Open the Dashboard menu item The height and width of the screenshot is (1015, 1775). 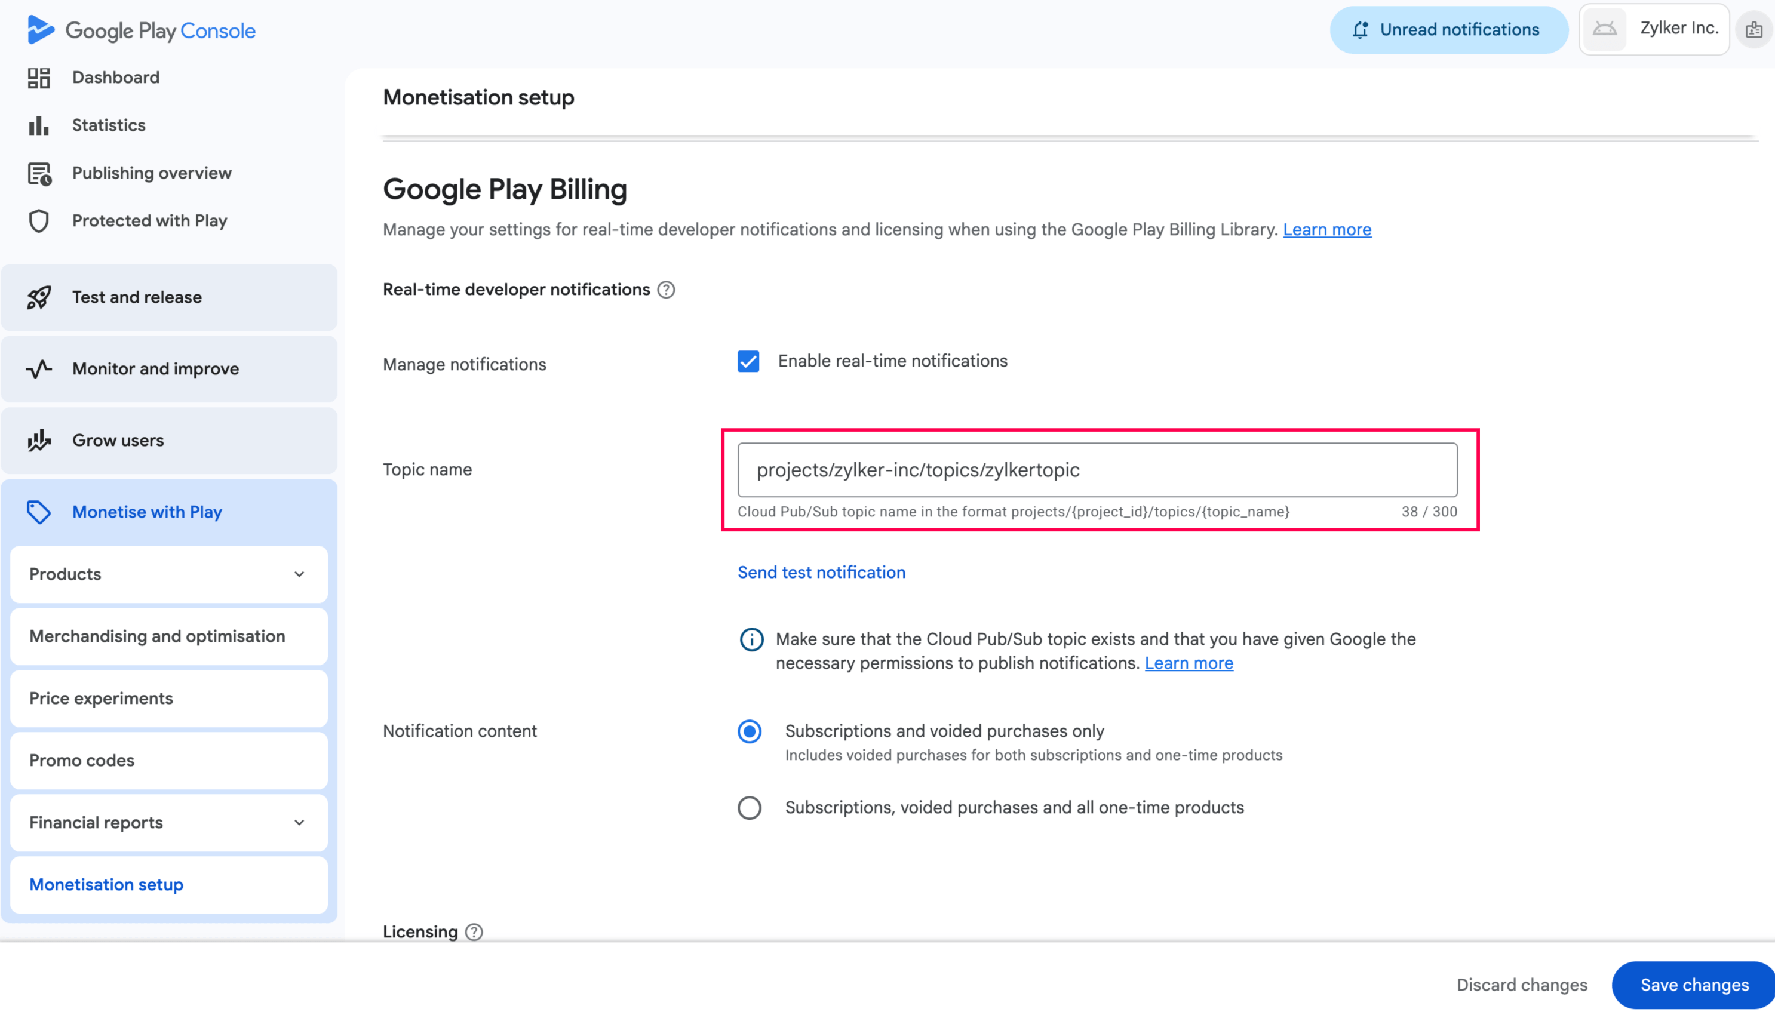click(x=116, y=78)
